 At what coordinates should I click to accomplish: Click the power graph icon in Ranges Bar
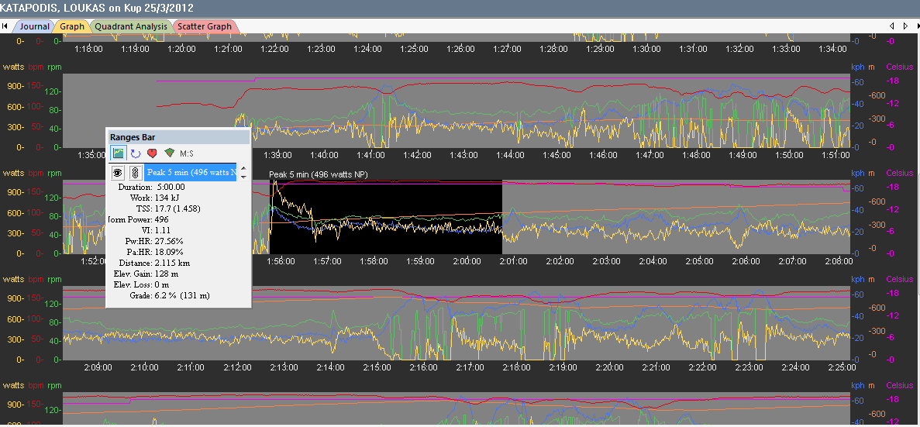[119, 153]
